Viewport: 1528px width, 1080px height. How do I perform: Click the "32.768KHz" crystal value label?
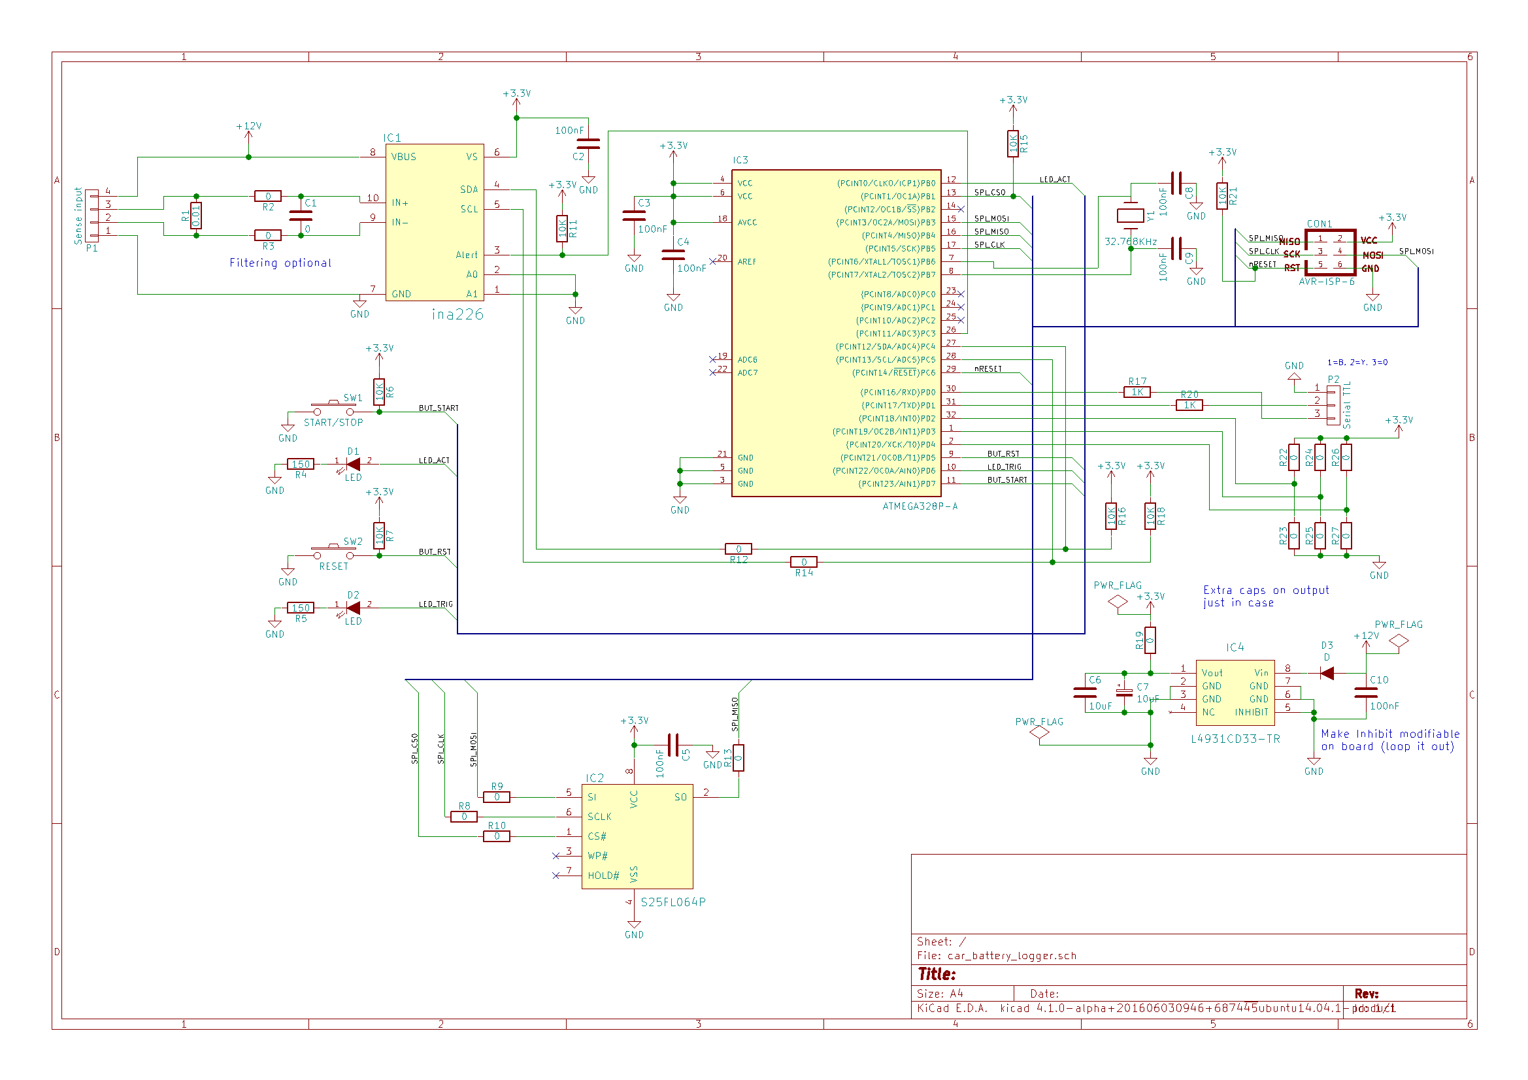click(x=1130, y=242)
